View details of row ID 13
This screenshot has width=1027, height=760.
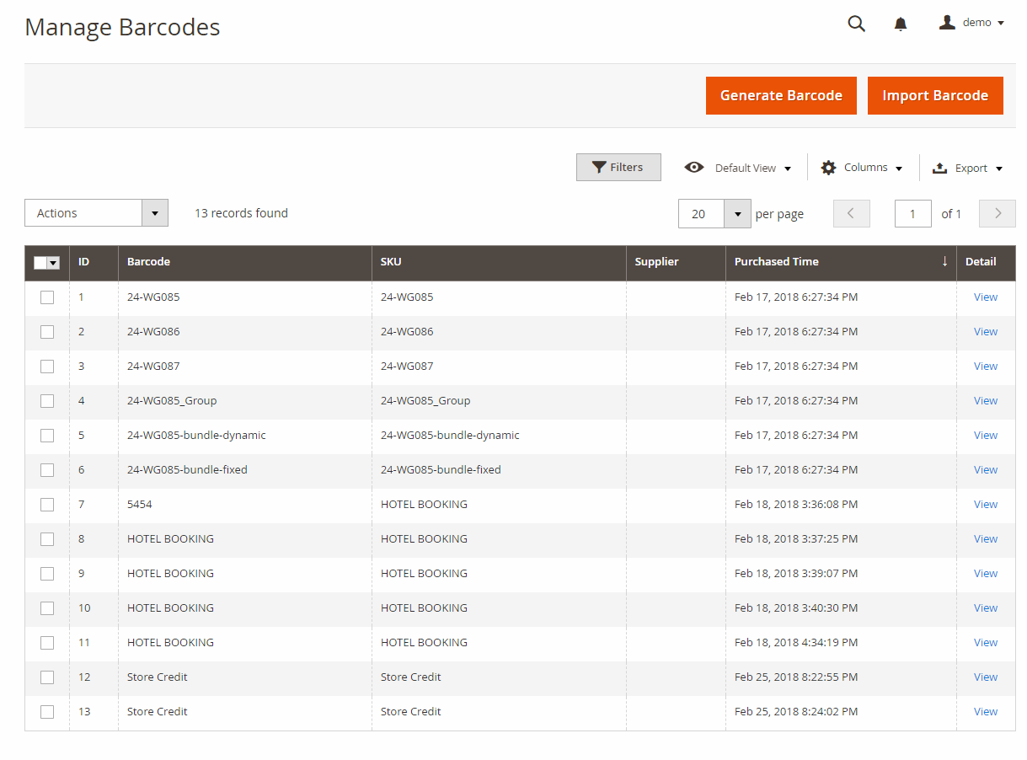click(x=986, y=711)
